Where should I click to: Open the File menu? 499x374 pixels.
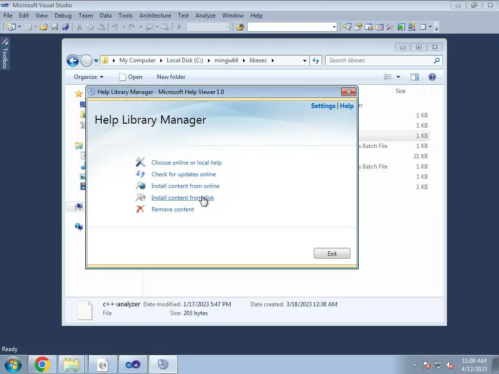pyautogui.click(x=8, y=16)
